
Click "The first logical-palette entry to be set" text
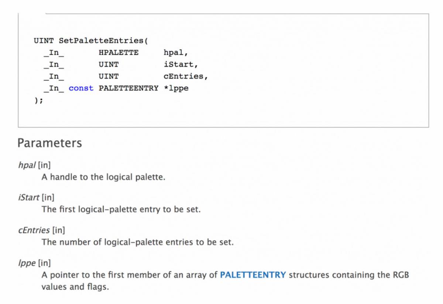click(x=121, y=210)
